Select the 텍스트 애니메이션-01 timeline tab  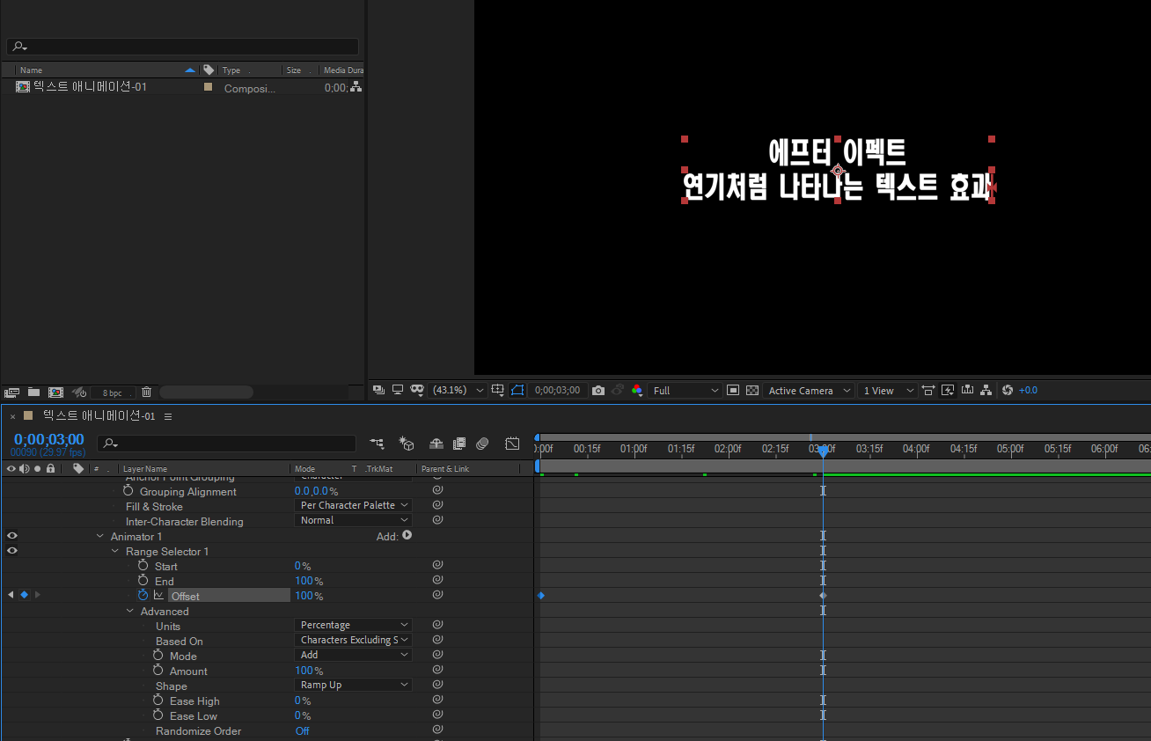click(x=99, y=416)
